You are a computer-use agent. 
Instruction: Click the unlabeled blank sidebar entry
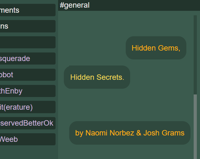point(28,42)
